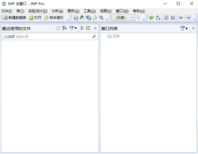Toggle list view icon in 最近使用的文件
The width and height of the screenshot is (198, 154).
[x=88, y=28]
